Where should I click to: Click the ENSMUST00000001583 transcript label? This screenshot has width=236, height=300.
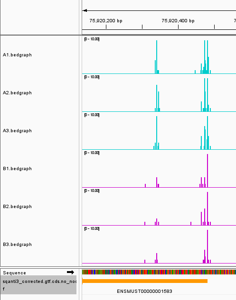click(x=144, y=291)
